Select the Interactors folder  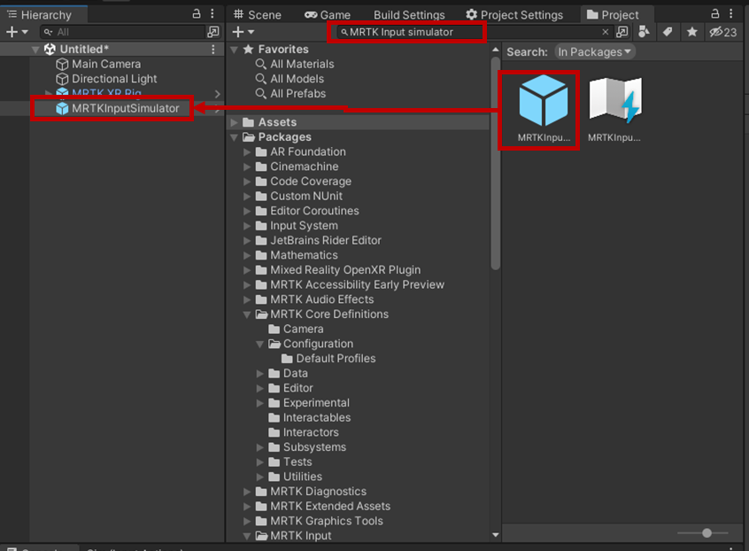(304, 432)
